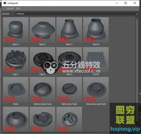
Task: Click the menu bar grip handle
Action: click(4, 8)
